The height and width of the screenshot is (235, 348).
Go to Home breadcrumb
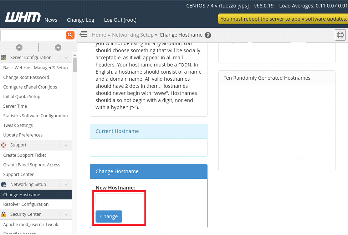pos(99,35)
